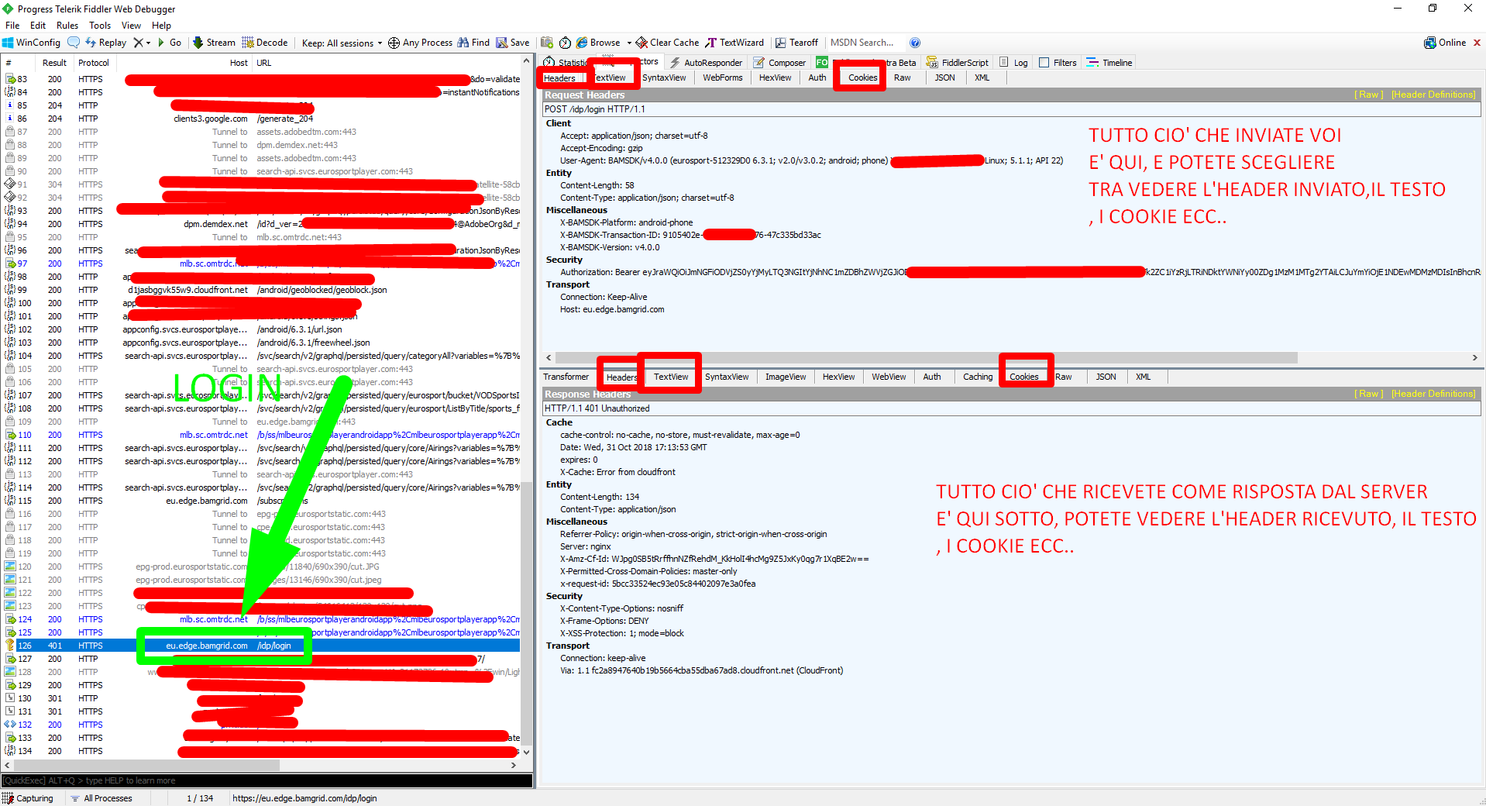Expand the Browse dropdown arrow
Viewport: 1486px width, 806px height.
[629, 43]
